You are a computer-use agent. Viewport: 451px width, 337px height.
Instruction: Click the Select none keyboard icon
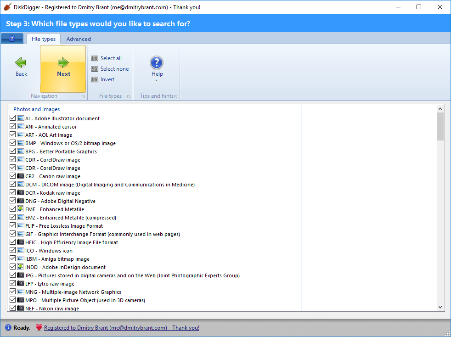(x=95, y=69)
